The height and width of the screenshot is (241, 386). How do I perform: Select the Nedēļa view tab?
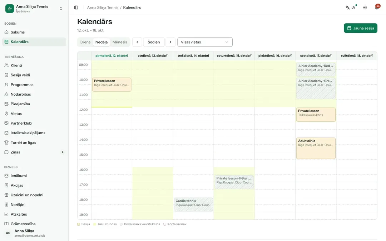coord(102,42)
